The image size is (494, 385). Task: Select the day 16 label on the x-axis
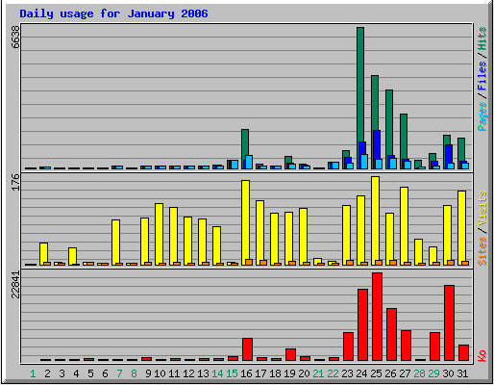[246, 373]
